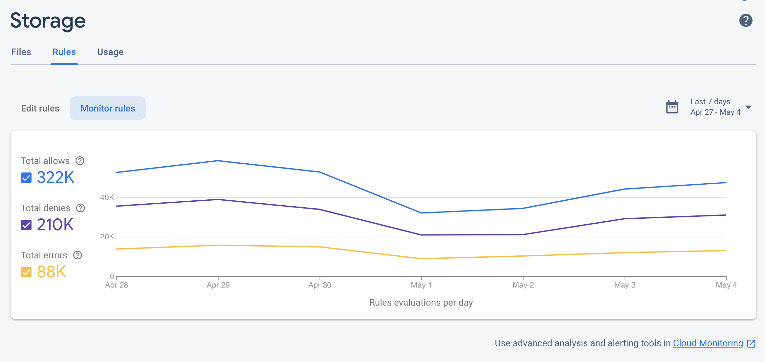The height and width of the screenshot is (362, 765).
Task: Click the Edit rules button
Action: pyautogui.click(x=40, y=108)
